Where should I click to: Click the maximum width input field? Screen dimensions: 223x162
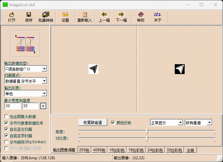click(13, 106)
